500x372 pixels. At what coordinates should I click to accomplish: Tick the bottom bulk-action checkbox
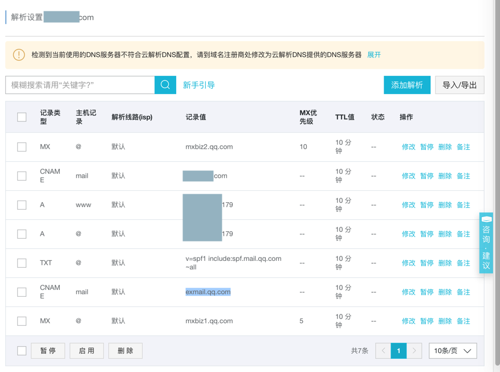22,351
